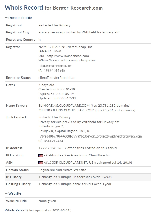Click the abuse@namecheap.com email address
The height and width of the screenshot is (214, 151).
click(56, 66)
